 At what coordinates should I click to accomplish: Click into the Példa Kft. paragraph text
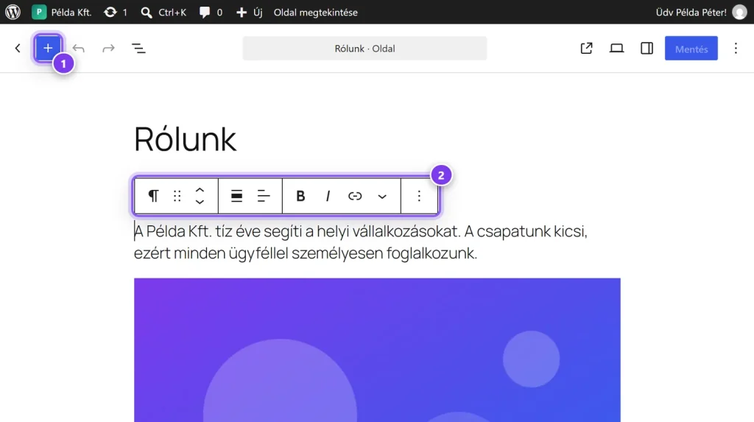pyautogui.click(x=361, y=242)
